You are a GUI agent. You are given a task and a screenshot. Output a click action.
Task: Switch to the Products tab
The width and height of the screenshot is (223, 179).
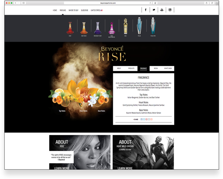click(131, 68)
